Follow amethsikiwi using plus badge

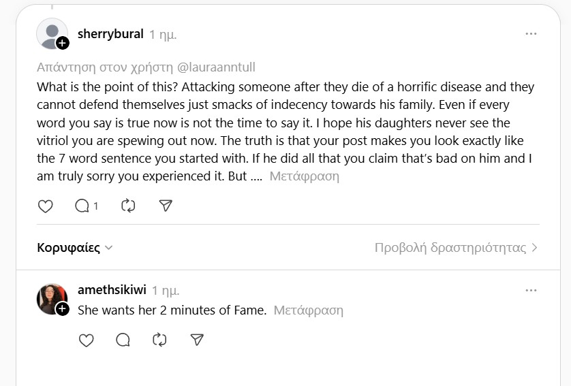62,309
